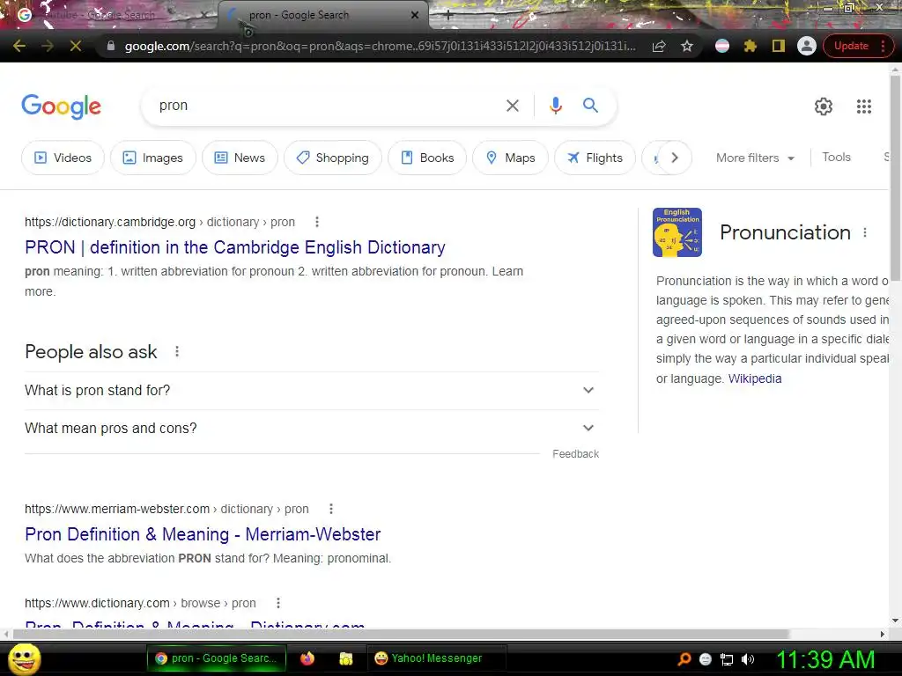
Task: Open Google quick settings gear
Action: pyautogui.click(x=824, y=107)
